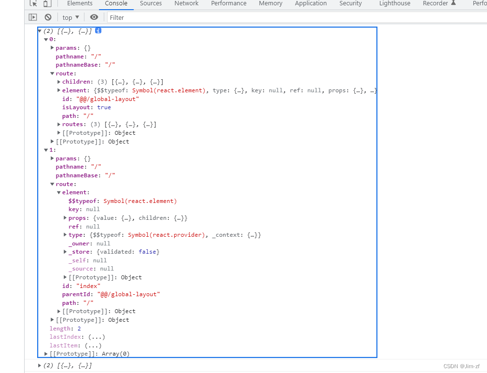Click _self: null property
This screenshot has width=487, height=373.
tap(87, 260)
